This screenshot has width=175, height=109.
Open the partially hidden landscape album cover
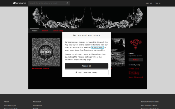(x=118, y=52)
